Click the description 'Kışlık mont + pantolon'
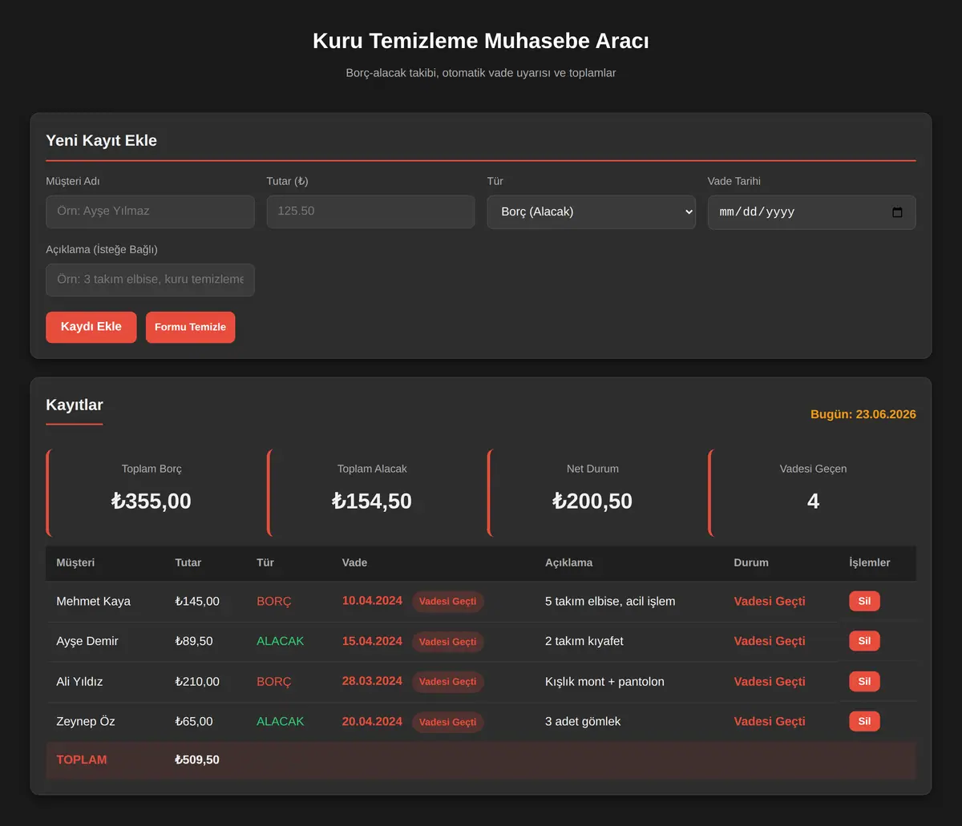The height and width of the screenshot is (826, 962). 604,682
